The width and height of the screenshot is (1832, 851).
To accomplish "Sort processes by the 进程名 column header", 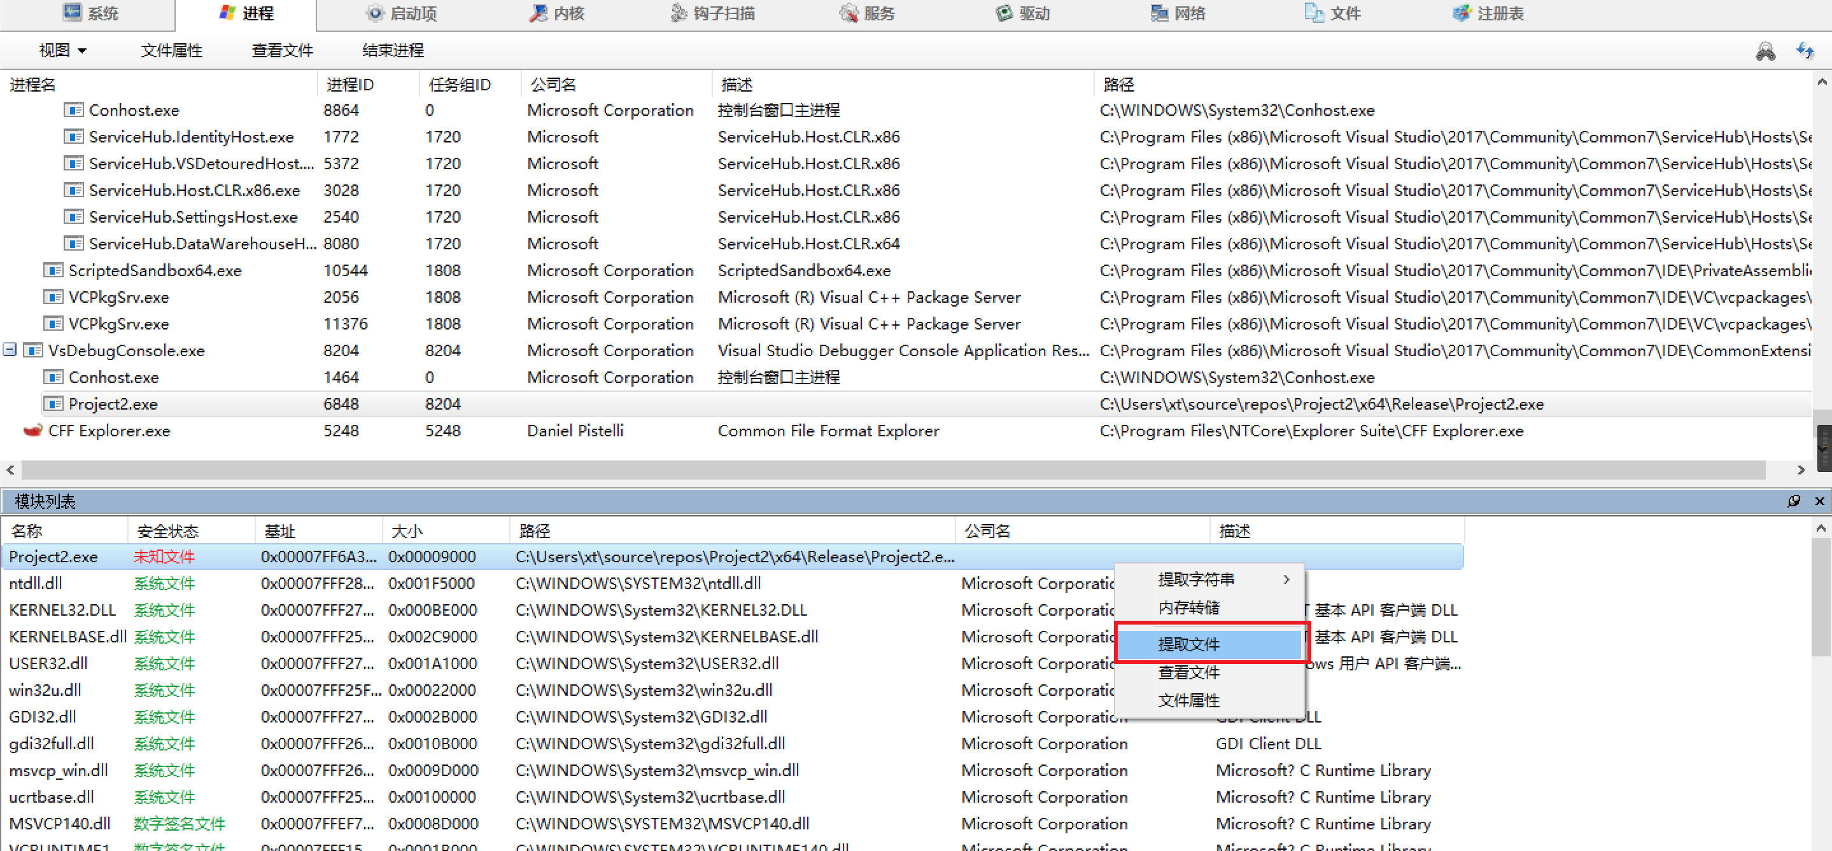I will coord(159,85).
